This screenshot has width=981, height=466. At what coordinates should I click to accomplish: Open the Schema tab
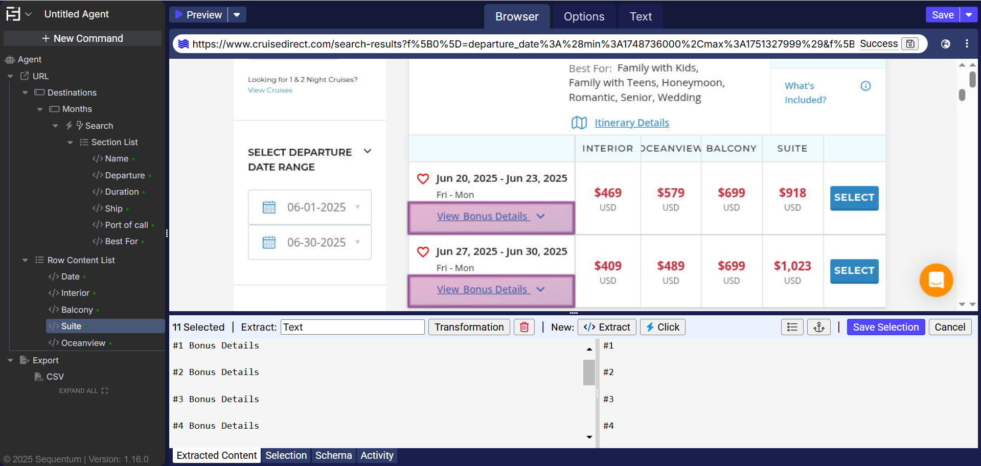pos(333,455)
